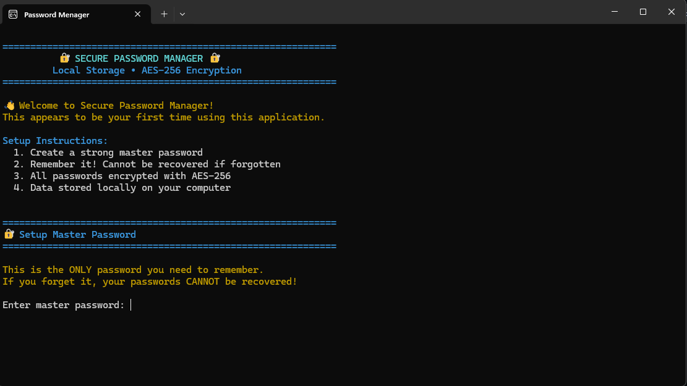Click the terminal icon in tab

tap(13, 14)
